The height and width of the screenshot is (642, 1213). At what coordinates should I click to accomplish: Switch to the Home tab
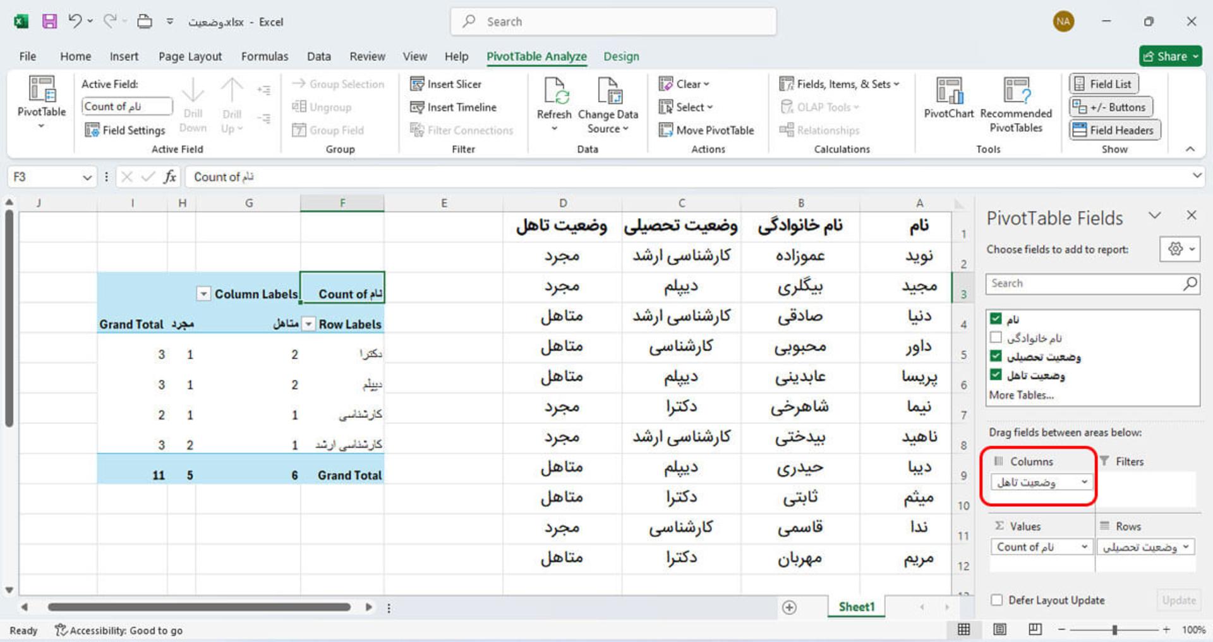(x=76, y=56)
